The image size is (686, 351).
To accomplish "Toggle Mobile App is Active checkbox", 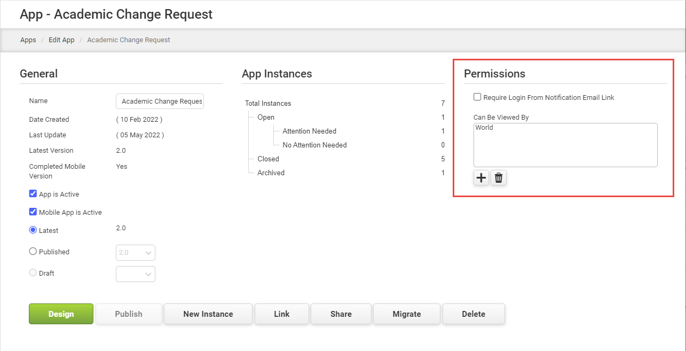I will pyautogui.click(x=33, y=212).
